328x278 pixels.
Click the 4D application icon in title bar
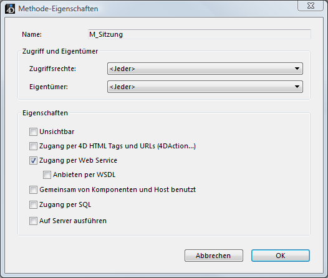point(10,9)
